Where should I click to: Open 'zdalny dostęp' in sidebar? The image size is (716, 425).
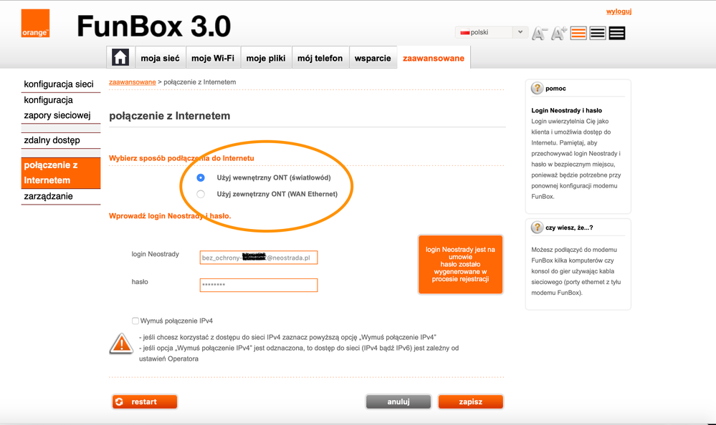point(52,140)
